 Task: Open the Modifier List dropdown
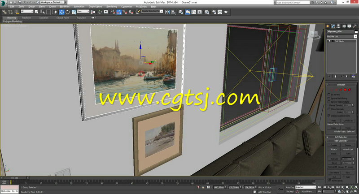341,36
